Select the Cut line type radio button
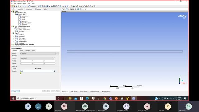Screen dimensions: 199x112 pyautogui.click(x=13, y=68)
